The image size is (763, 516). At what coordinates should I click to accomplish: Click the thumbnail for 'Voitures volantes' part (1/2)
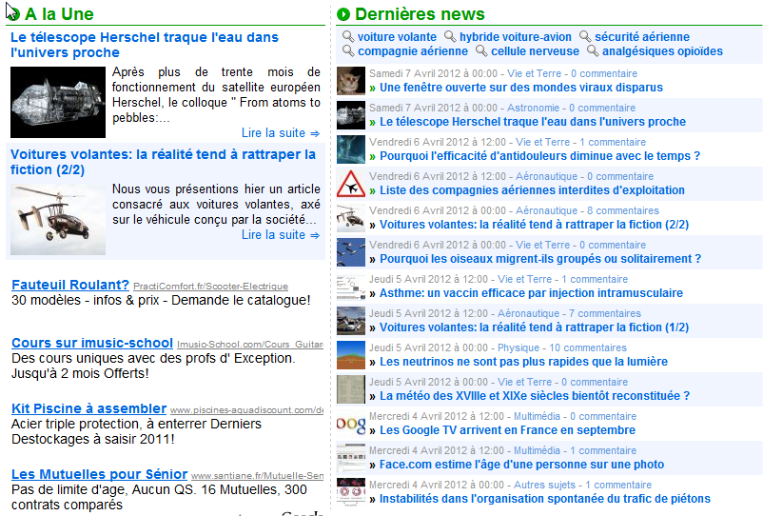click(351, 321)
